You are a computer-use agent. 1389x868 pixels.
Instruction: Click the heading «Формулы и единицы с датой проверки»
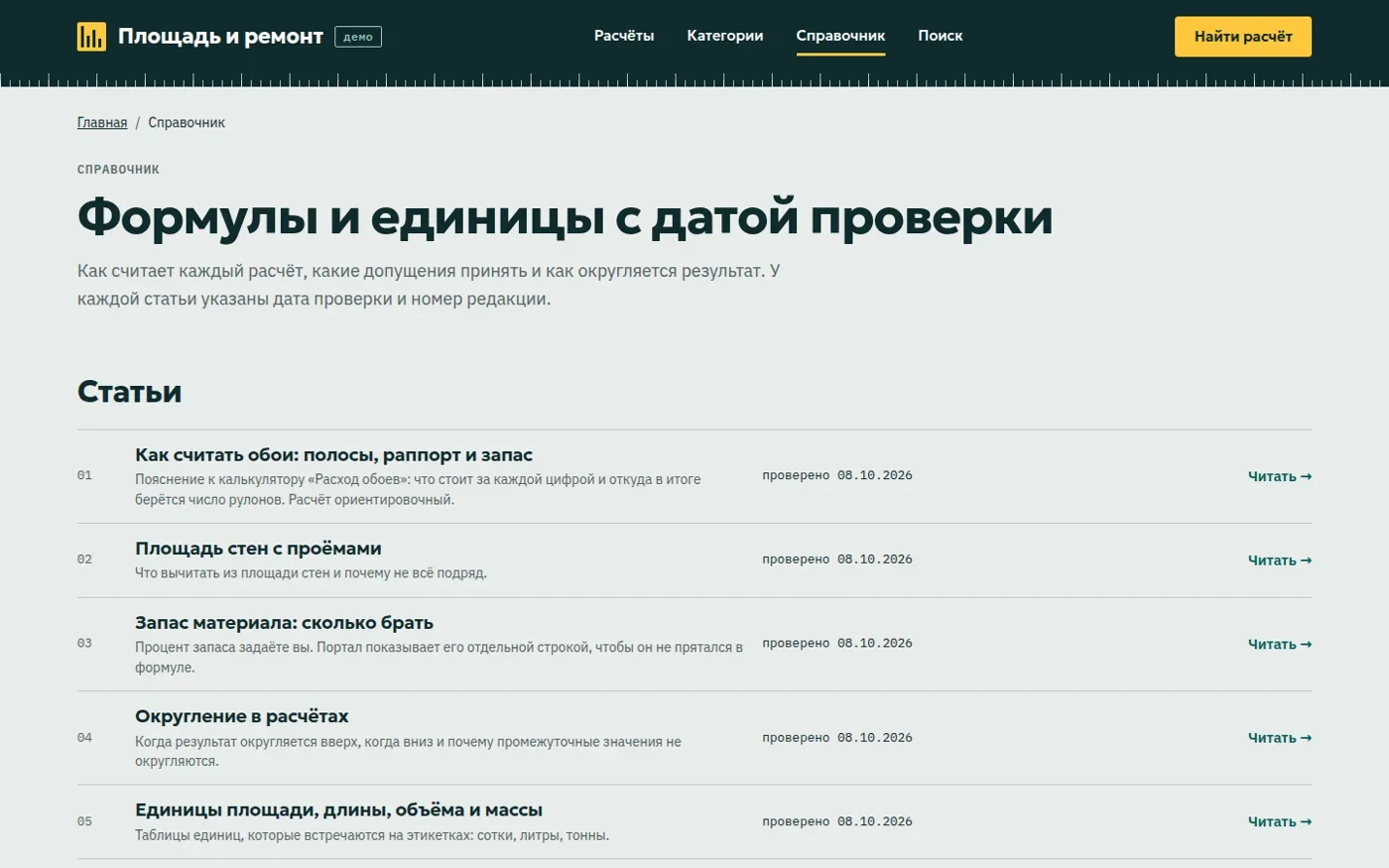pyautogui.click(x=565, y=217)
